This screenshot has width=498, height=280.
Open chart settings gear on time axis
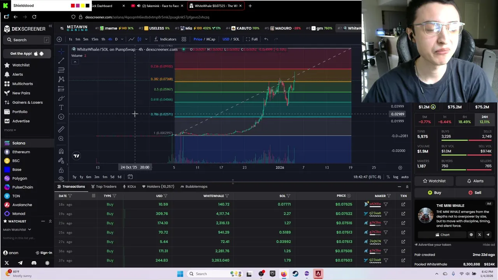(x=400, y=168)
